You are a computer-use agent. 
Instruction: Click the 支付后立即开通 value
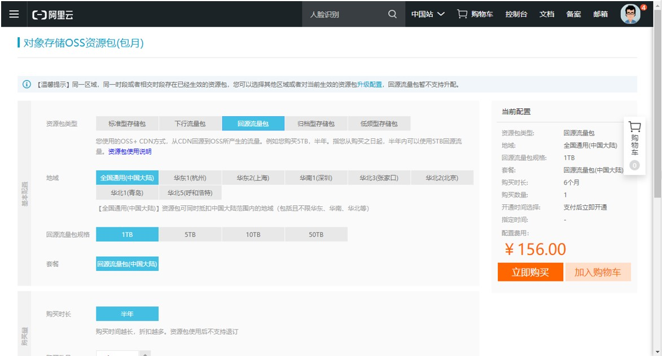click(585, 208)
